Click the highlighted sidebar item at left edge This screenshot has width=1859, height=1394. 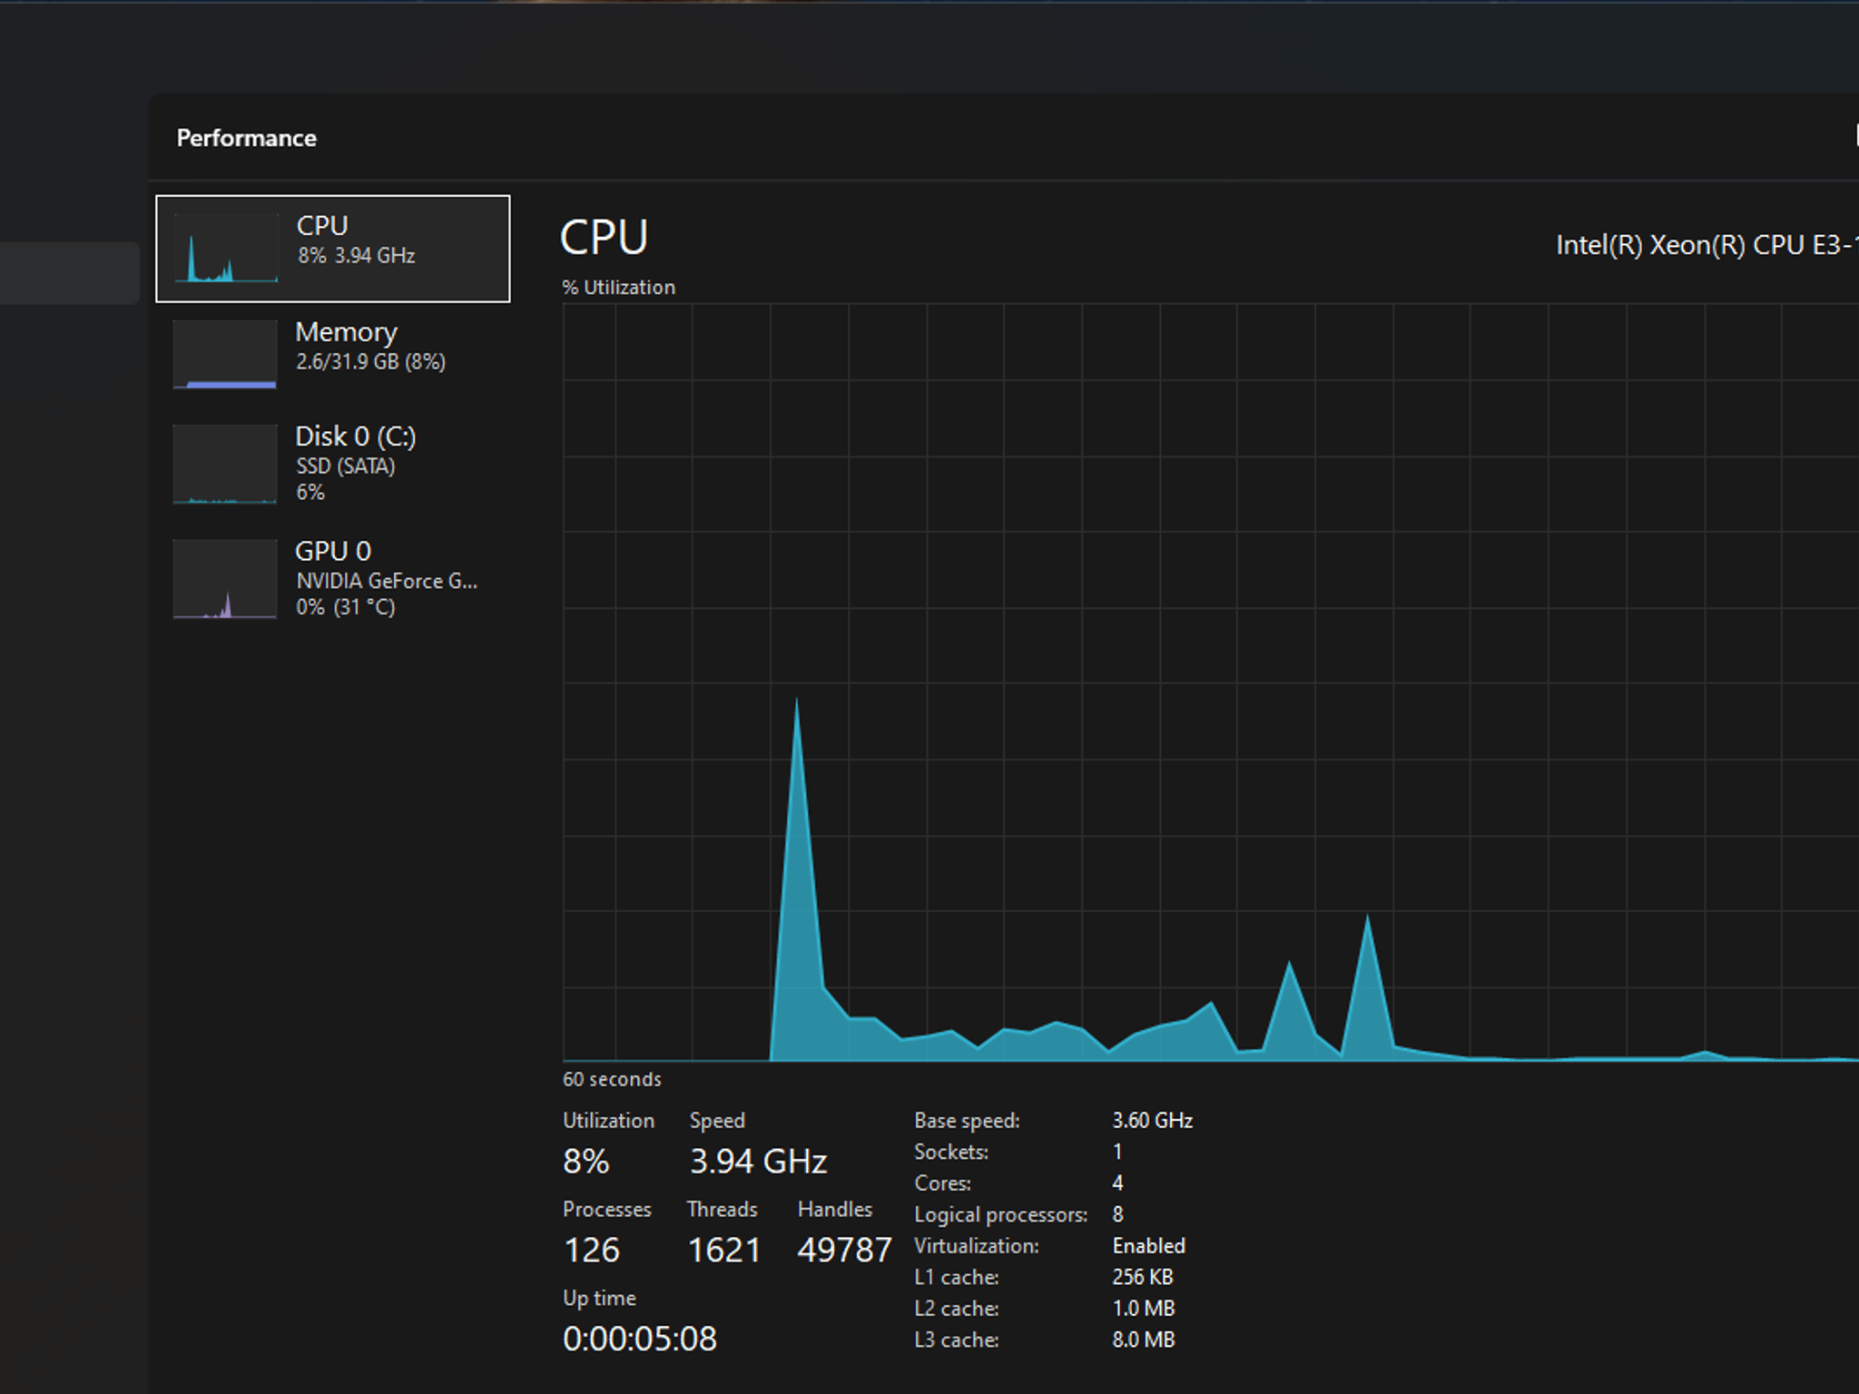coord(69,272)
